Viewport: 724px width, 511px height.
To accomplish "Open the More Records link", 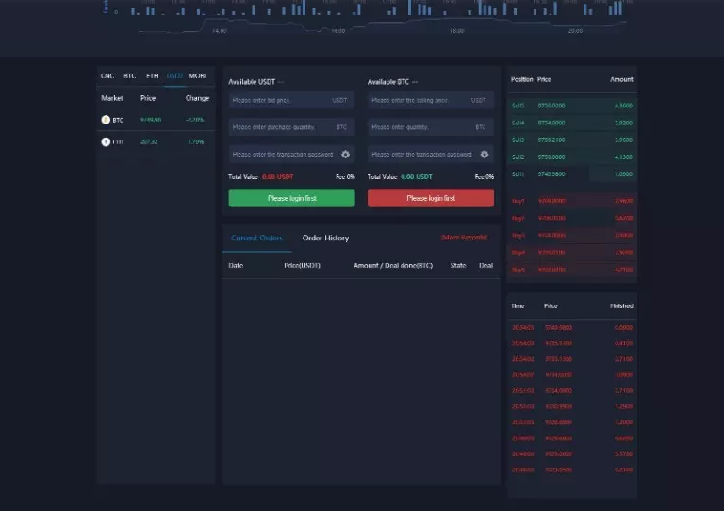I will coord(464,238).
